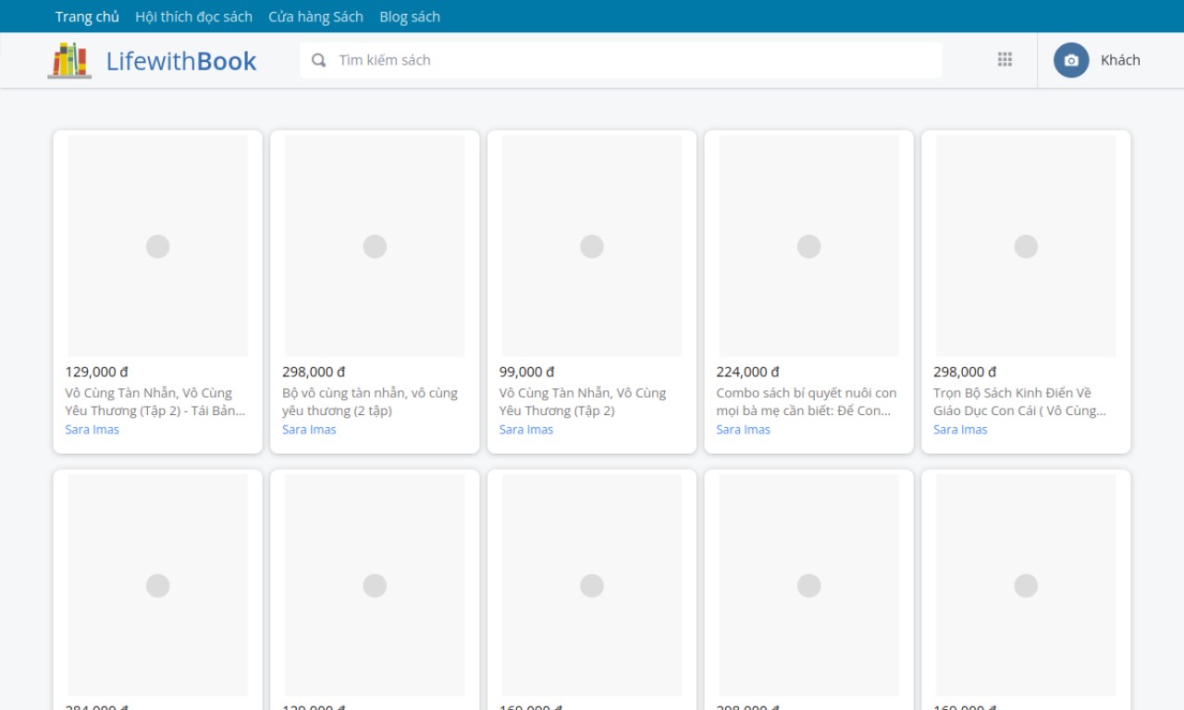The width and height of the screenshot is (1184, 710).
Task: Open cover of 99,000 đ book
Action: pyautogui.click(x=592, y=246)
